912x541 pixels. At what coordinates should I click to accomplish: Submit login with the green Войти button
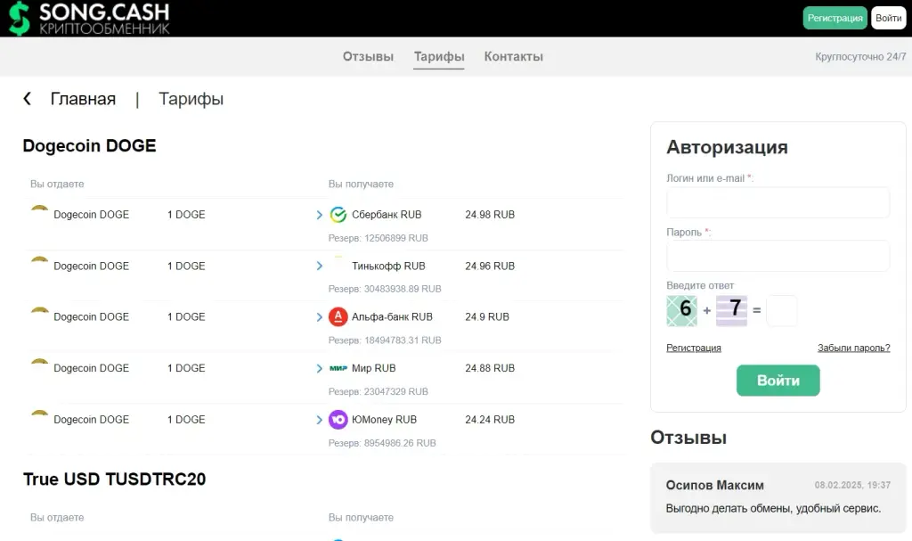tap(778, 381)
